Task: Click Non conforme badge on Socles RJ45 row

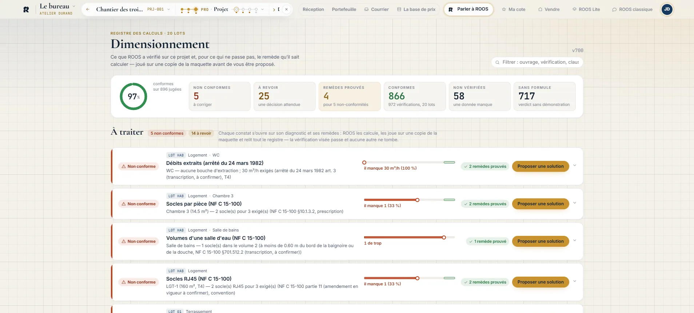Action: tap(139, 282)
